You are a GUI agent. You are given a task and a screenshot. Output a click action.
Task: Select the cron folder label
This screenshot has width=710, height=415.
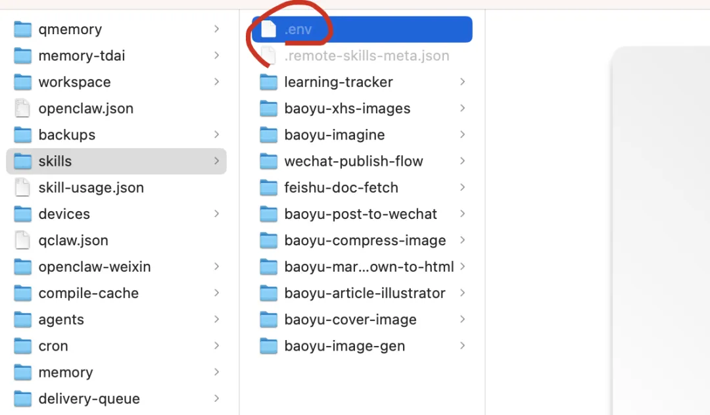pos(53,346)
